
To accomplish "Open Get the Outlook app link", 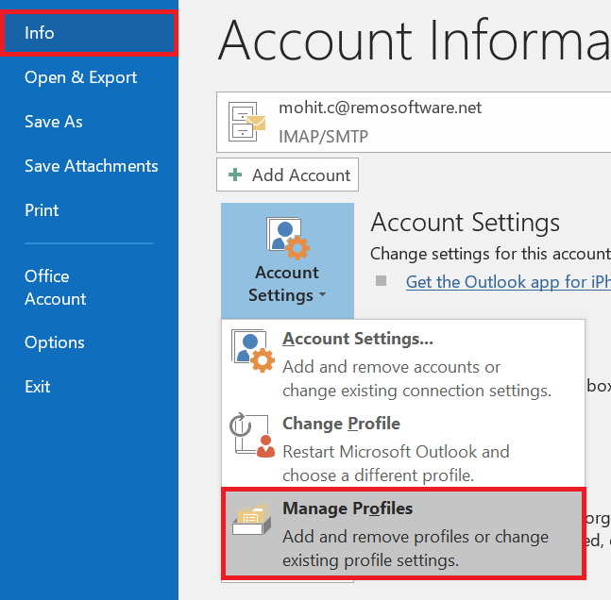I will 508,282.
